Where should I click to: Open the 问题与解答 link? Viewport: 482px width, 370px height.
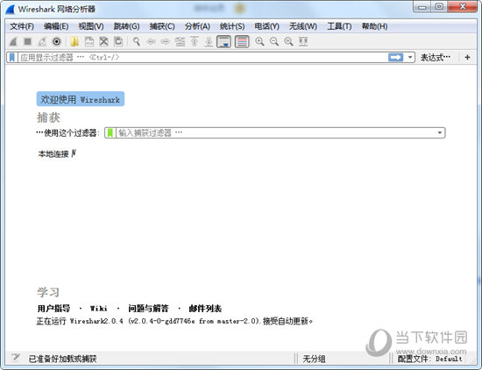[148, 308]
